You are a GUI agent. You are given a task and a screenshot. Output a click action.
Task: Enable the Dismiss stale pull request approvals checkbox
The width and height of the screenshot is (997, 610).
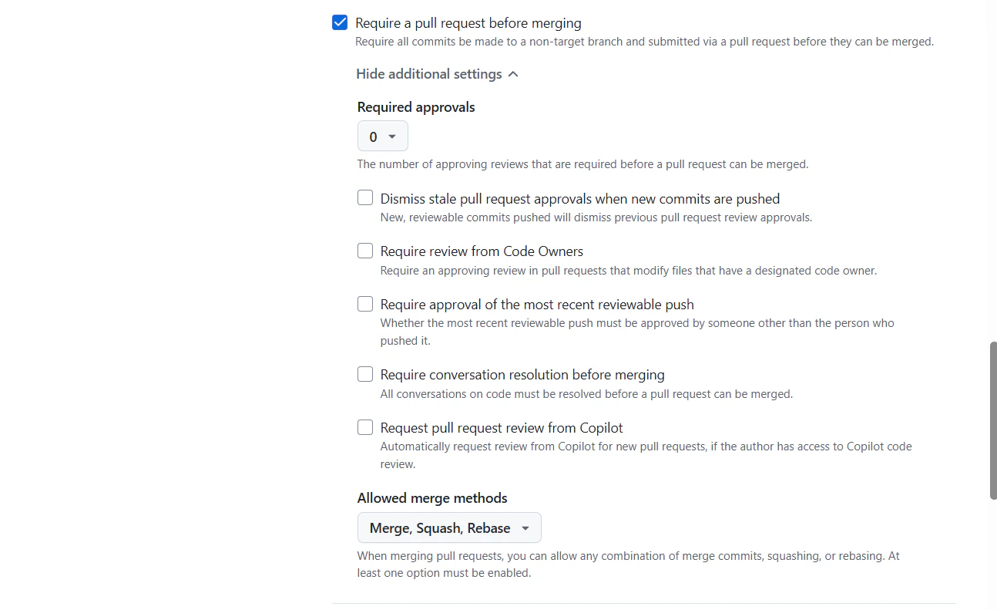tap(365, 198)
